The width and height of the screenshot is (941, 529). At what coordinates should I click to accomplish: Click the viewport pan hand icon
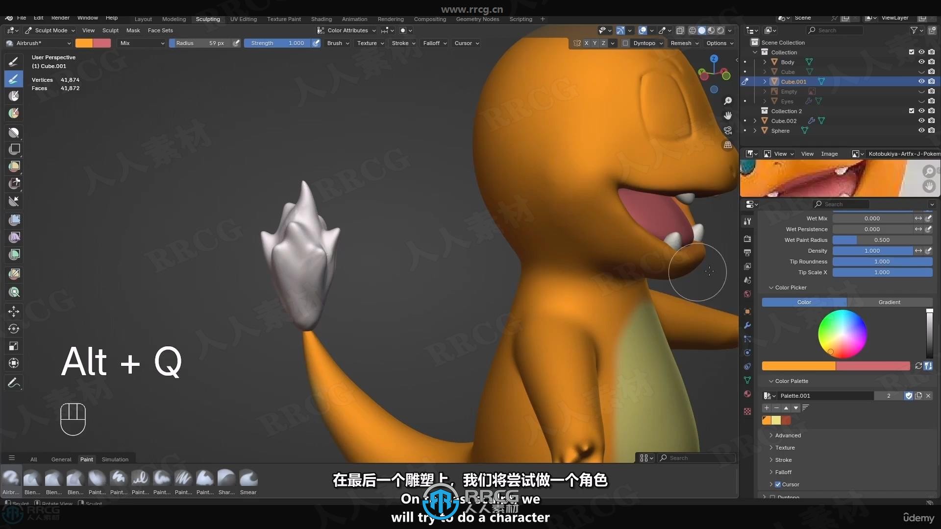pyautogui.click(x=728, y=115)
